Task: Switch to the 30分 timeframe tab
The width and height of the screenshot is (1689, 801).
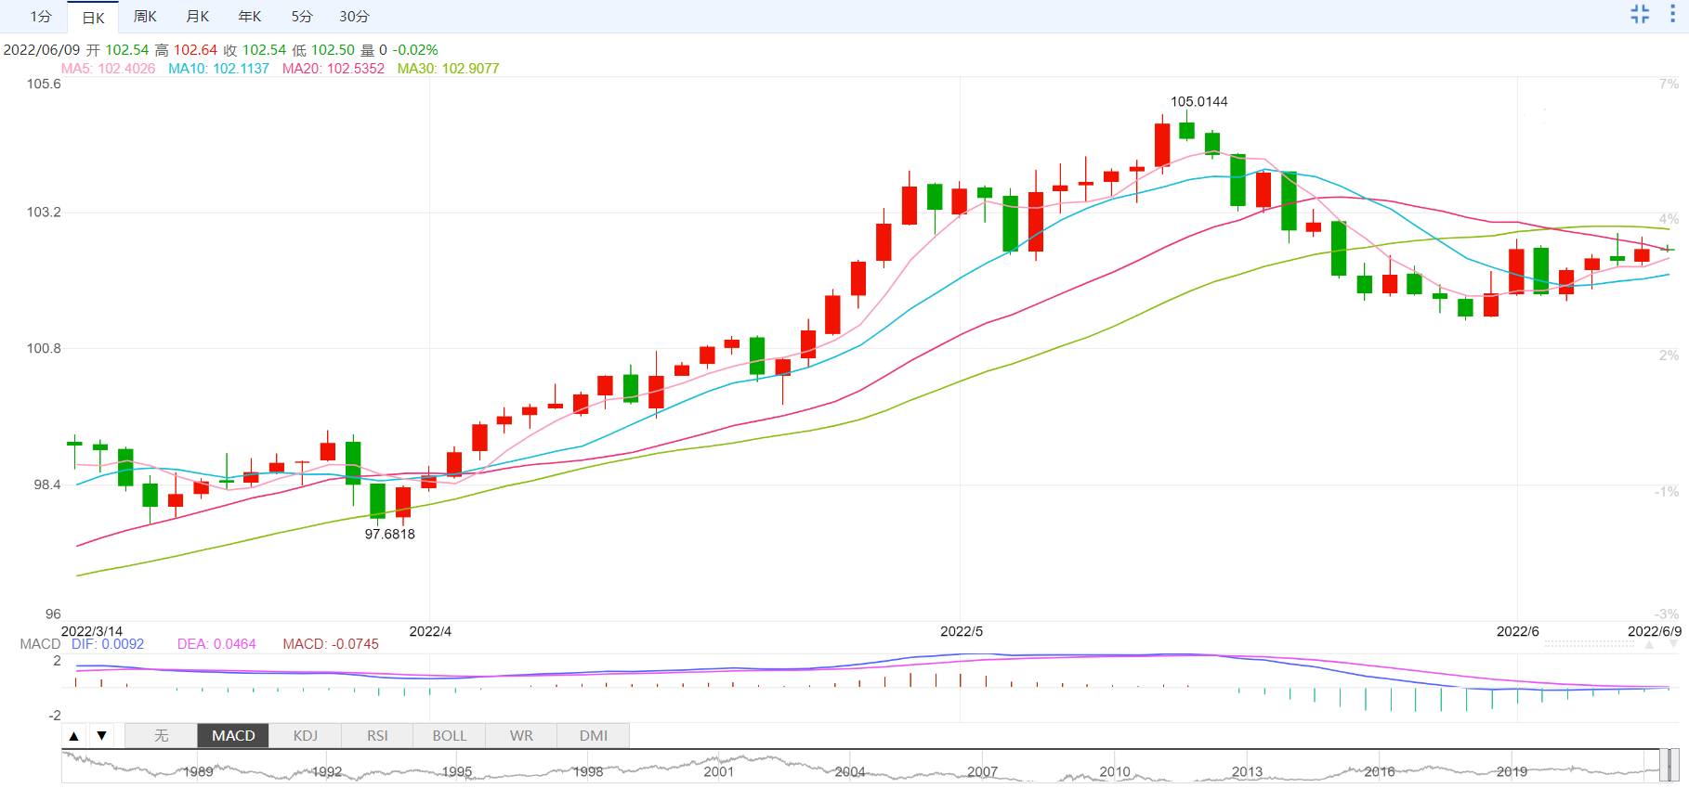Action: [353, 17]
